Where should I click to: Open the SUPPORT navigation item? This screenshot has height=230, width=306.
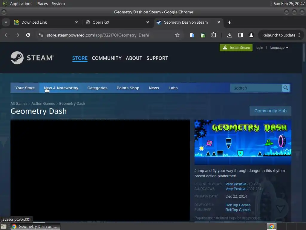(157, 58)
